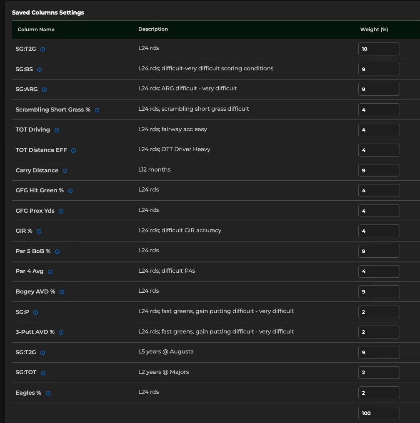Select the Eagles % column name
The height and width of the screenshot is (423, 420).
pyautogui.click(x=28, y=393)
